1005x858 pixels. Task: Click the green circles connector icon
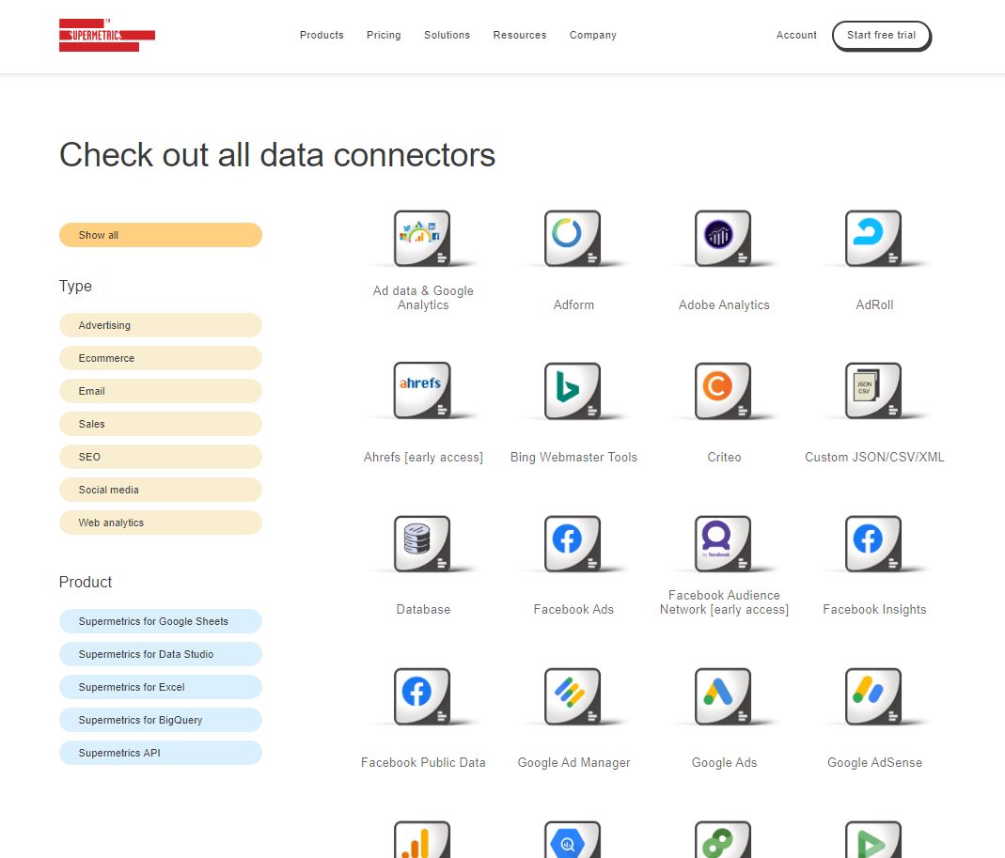(724, 839)
